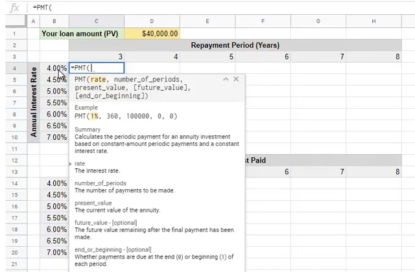Click the arrow marker beside the rate parameter

click(71, 164)
